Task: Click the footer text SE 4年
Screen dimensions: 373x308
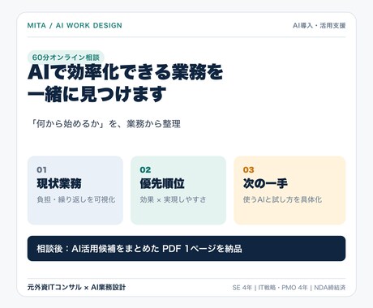Action: tap(242, 288)
